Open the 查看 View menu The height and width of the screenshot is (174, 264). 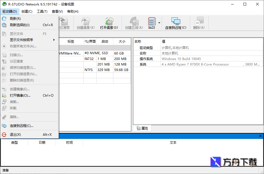[57, 11]
